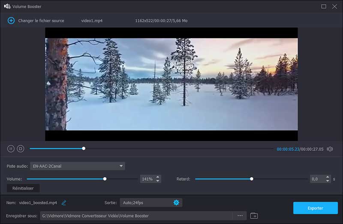Click the plus icon to change source file
Screen dimensions: 343x224
pyautogui.click(x=11, y=21)
